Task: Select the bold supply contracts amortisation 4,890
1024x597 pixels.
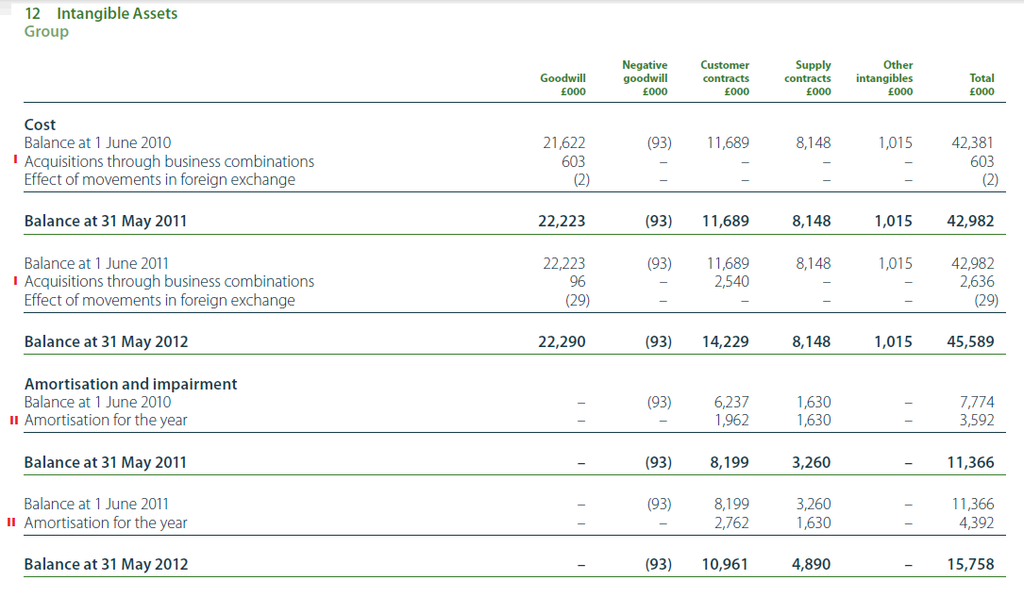Action: [812, 564]
